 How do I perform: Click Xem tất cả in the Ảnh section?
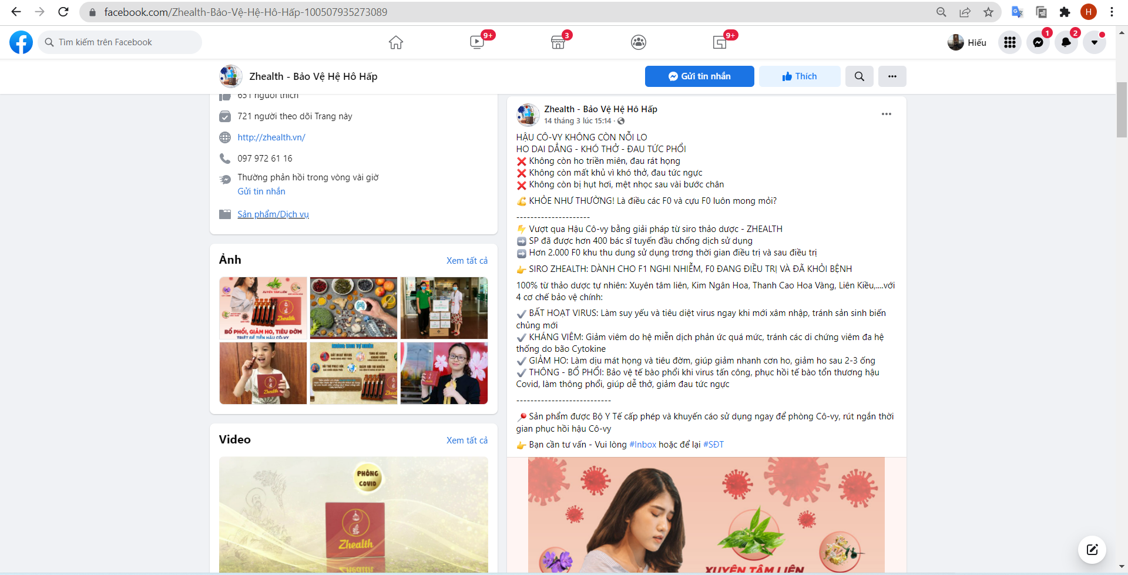(467, 261)
